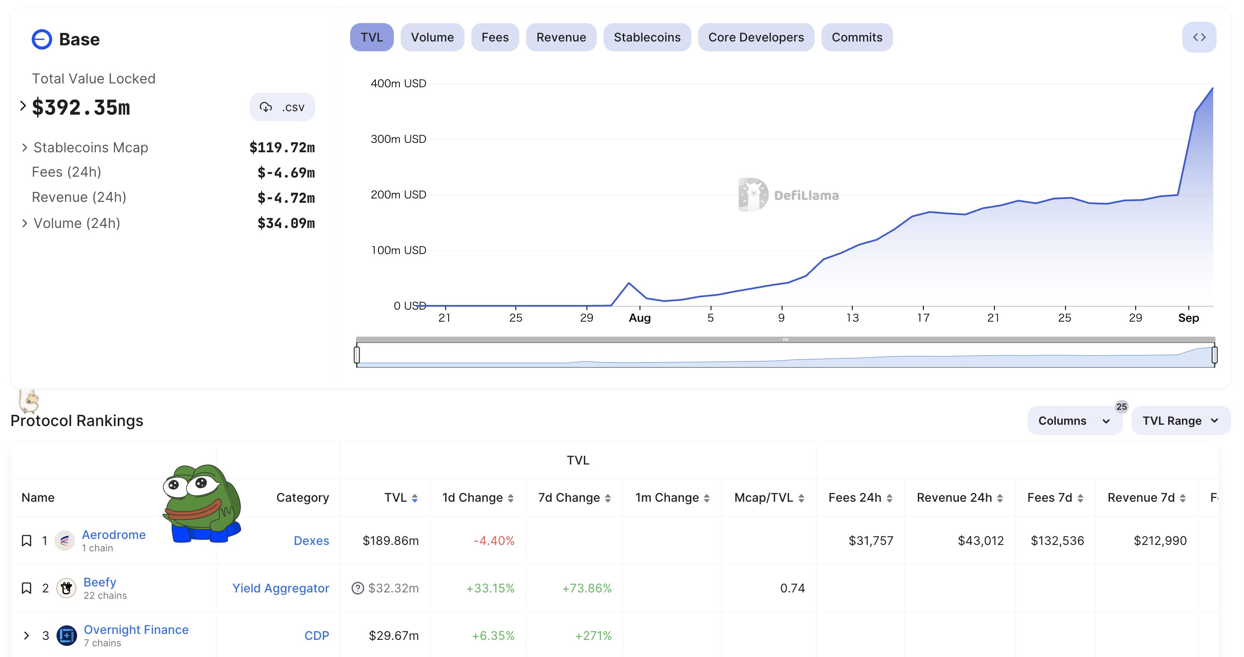Bookmark the Aerodrome protocol row
The image size is (1244, 657).
27,541
